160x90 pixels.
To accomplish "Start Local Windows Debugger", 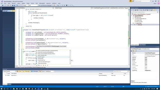I will [x=45, y=5].
